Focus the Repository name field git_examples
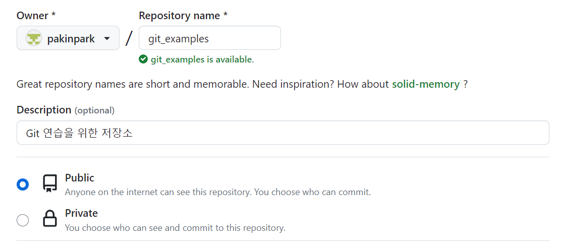Image resolution: width=563 pixels, height=247 pixels. pyautogui.click(x=209, y=38)
